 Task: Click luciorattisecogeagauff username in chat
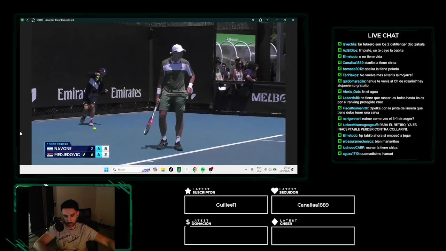(360, 125)
